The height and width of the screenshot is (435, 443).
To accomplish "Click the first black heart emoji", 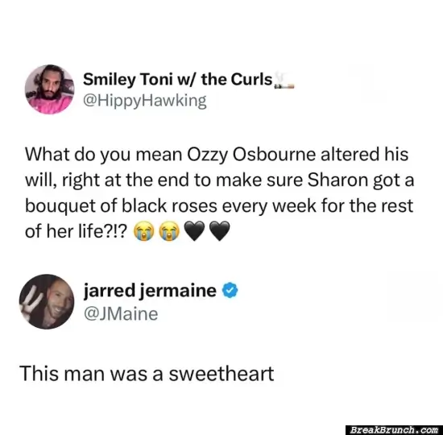I will tap(194, 231).
